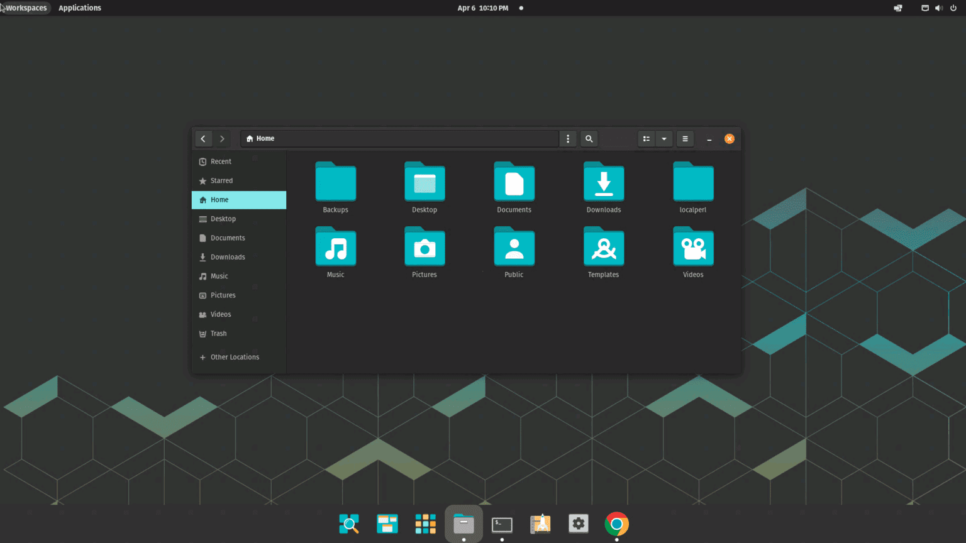The width and height of the screenshot is (966, 543).
Task: Open the Trash from the sidebar
Action: click(218, 333)
